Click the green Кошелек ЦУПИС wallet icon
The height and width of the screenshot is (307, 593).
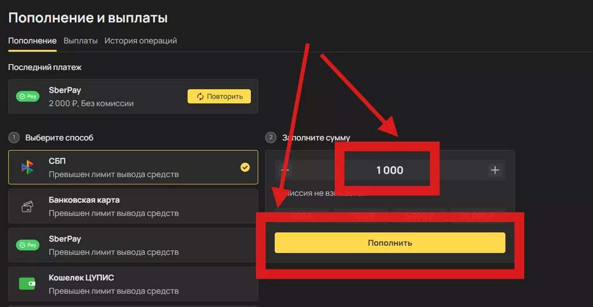pyautogui.click(x=27, y=284)
